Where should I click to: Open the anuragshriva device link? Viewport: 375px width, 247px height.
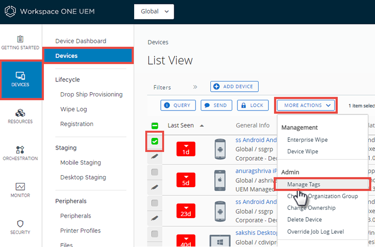pos(256,171)
